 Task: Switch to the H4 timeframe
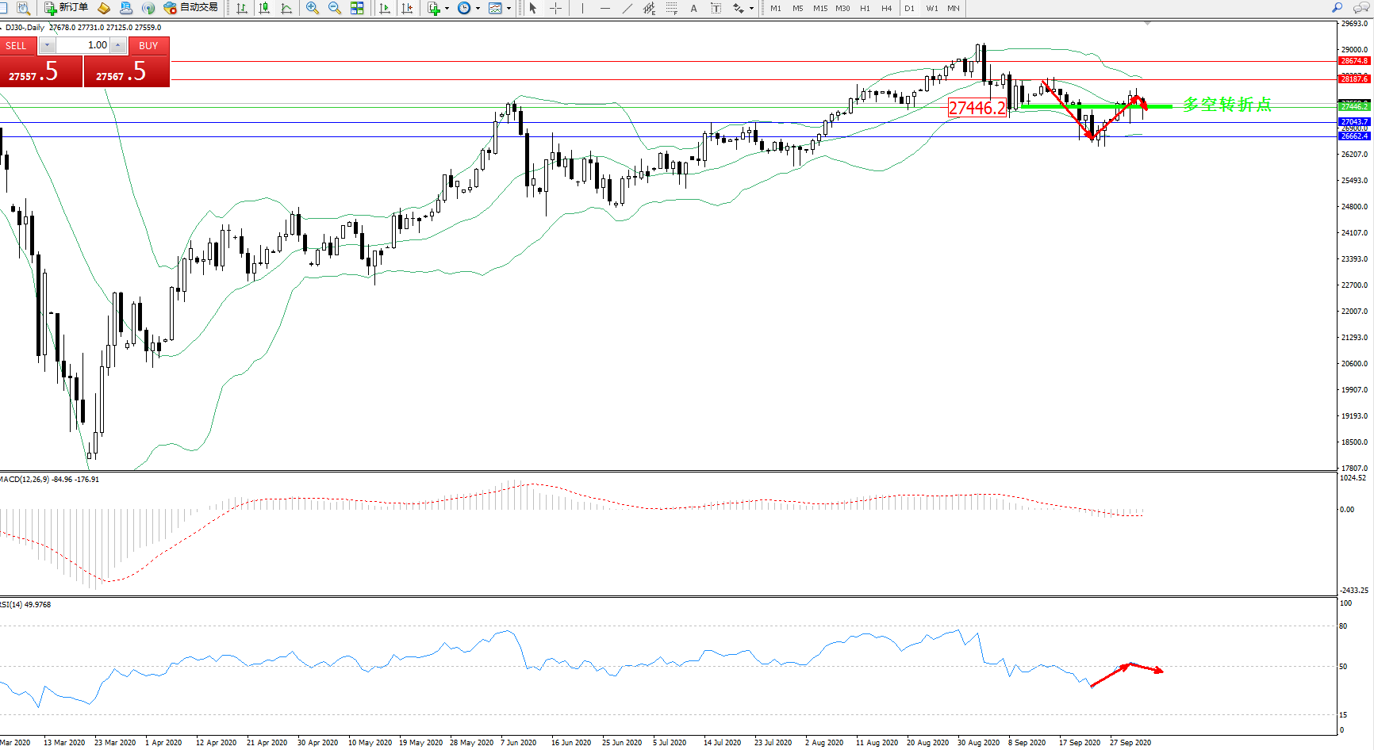point(886,8)
